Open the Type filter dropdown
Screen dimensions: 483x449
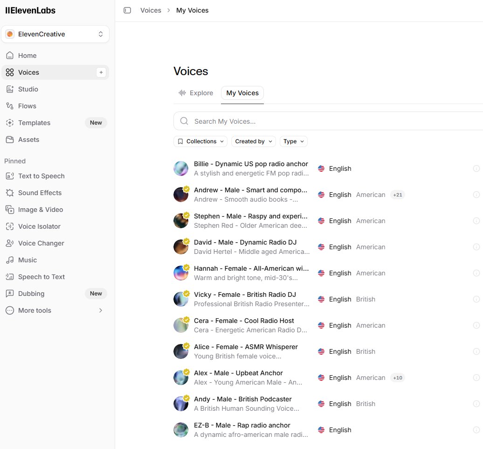click(x=294, y=141)
